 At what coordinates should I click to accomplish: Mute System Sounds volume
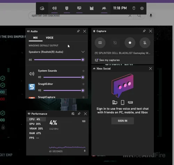[x=40, y=77]
